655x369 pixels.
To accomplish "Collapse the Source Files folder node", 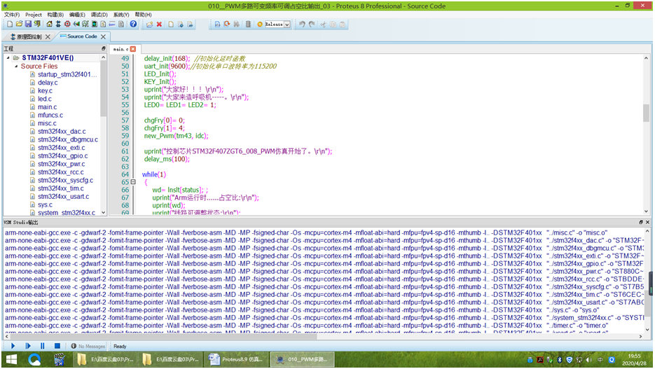I will point(16,66).
